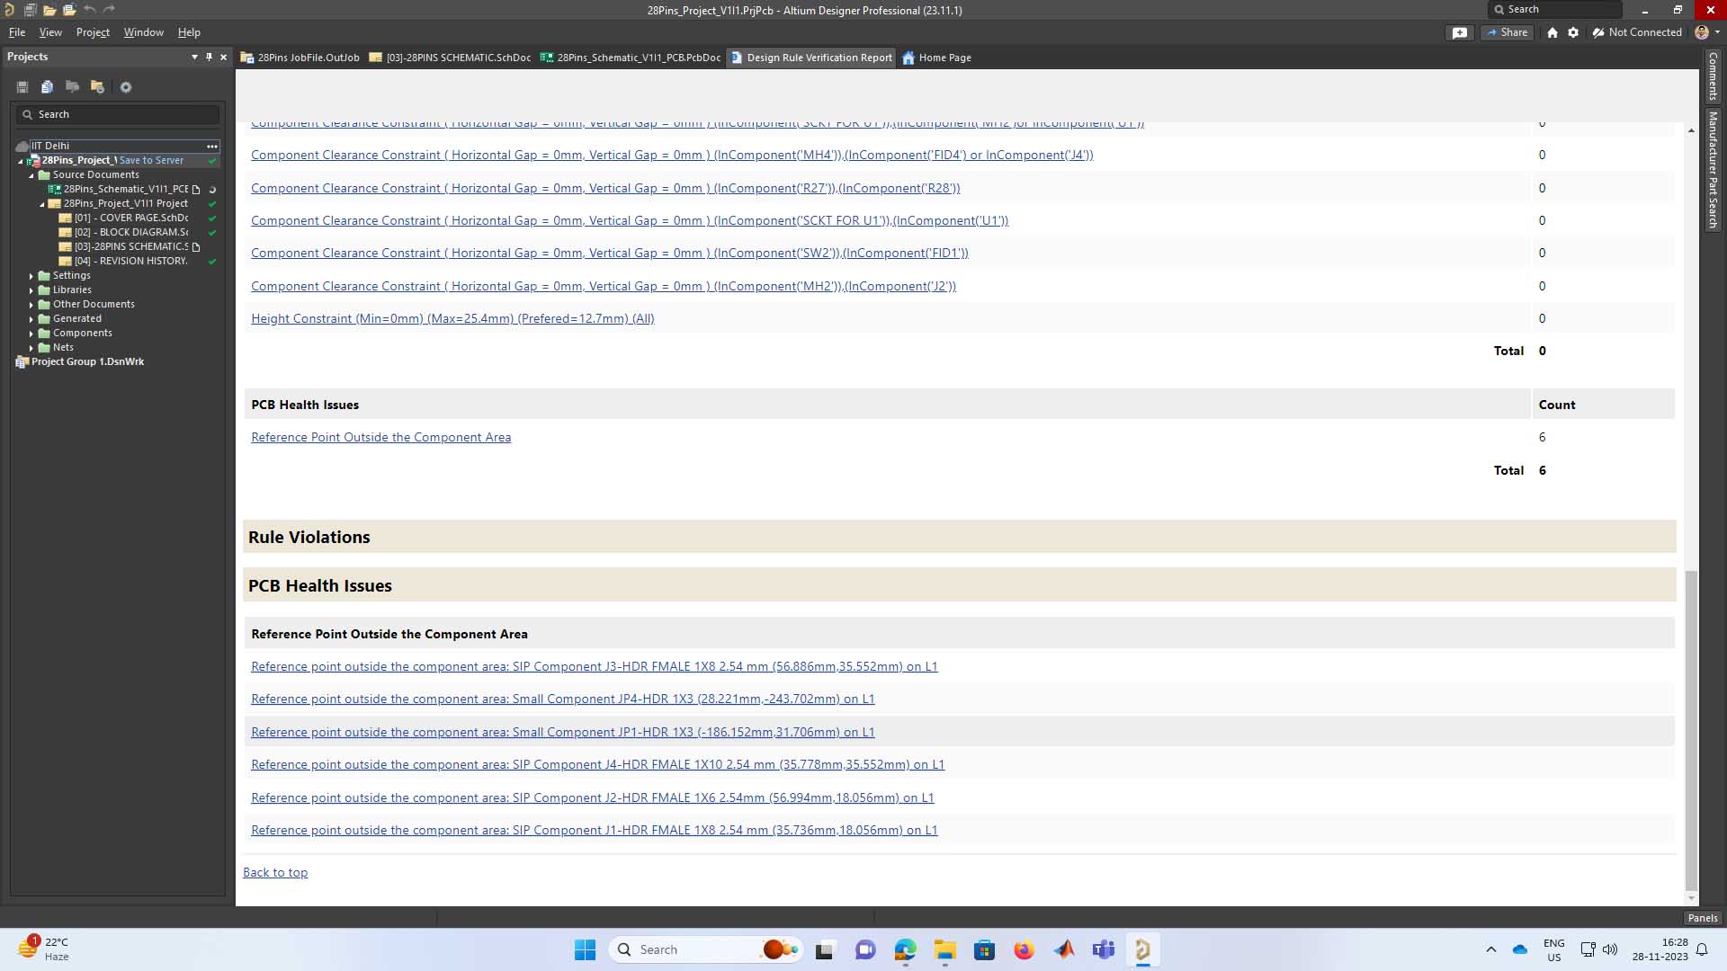Expand the Libraries folder node
The width and height of the screenshot is (1727, 971).
tap(31, 290)
